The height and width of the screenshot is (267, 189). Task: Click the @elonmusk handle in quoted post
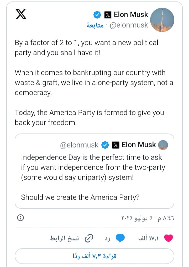(x=79, y=145)
